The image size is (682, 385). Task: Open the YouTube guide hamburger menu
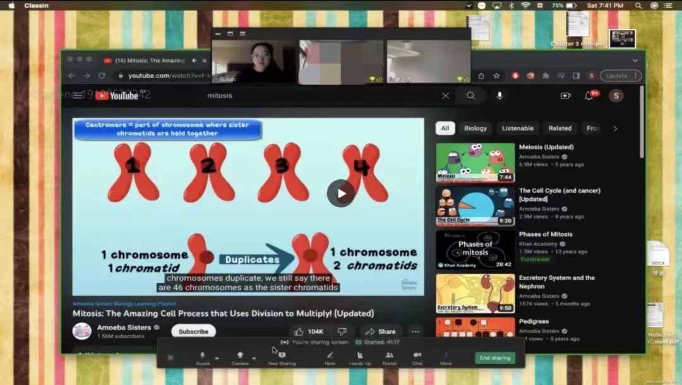coord(78,95)
